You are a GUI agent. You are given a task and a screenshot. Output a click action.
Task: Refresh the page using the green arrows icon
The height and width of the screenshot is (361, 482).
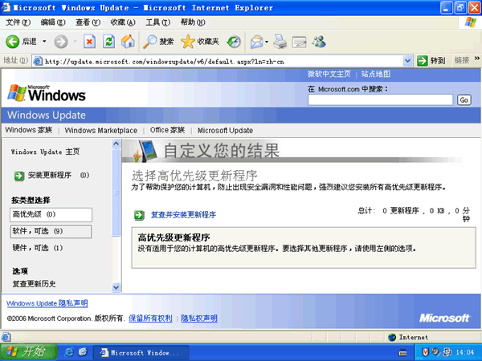(108, 42)
